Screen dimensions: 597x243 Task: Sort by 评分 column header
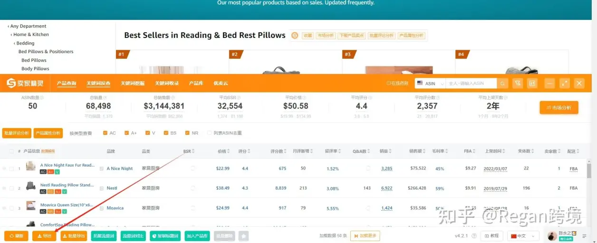click(244, 151)
